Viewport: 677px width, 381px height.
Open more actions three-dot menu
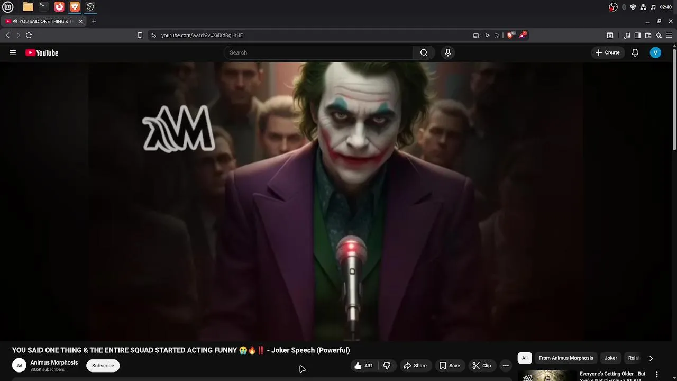pos(506,366)
